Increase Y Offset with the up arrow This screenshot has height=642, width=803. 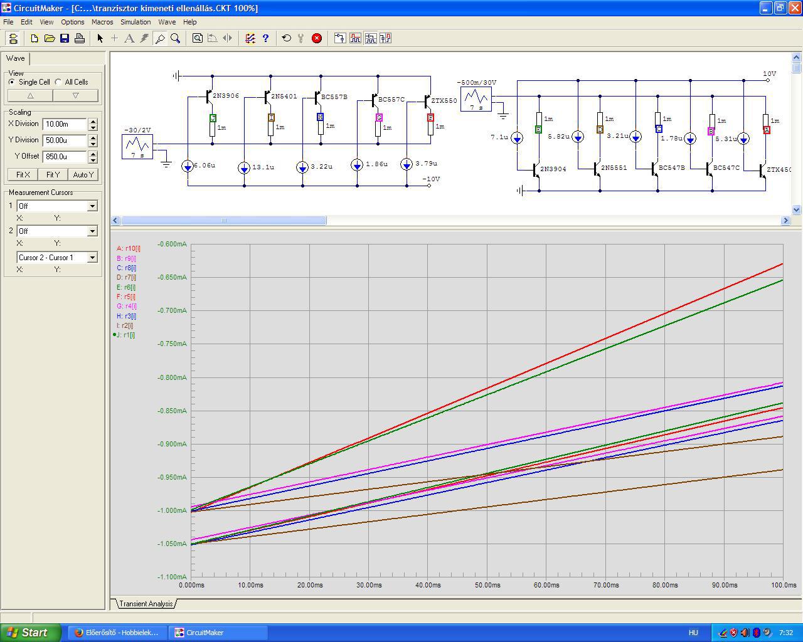(93, 154)
